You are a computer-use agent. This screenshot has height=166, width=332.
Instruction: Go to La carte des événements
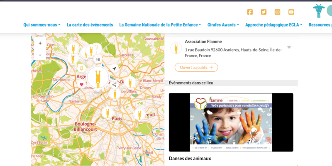coord(90,25)
